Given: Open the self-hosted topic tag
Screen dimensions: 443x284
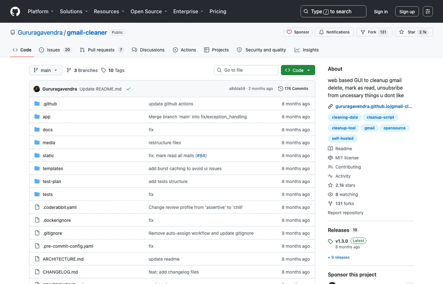Looking at the screenshot, I should click(x=343, y=139).
